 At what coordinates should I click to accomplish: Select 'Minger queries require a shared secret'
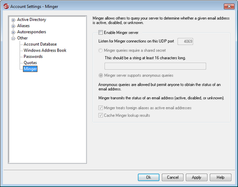tap(100, 50)
